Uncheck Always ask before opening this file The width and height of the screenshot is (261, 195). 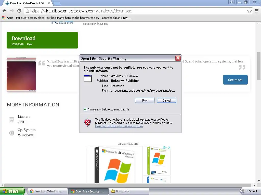85,109
